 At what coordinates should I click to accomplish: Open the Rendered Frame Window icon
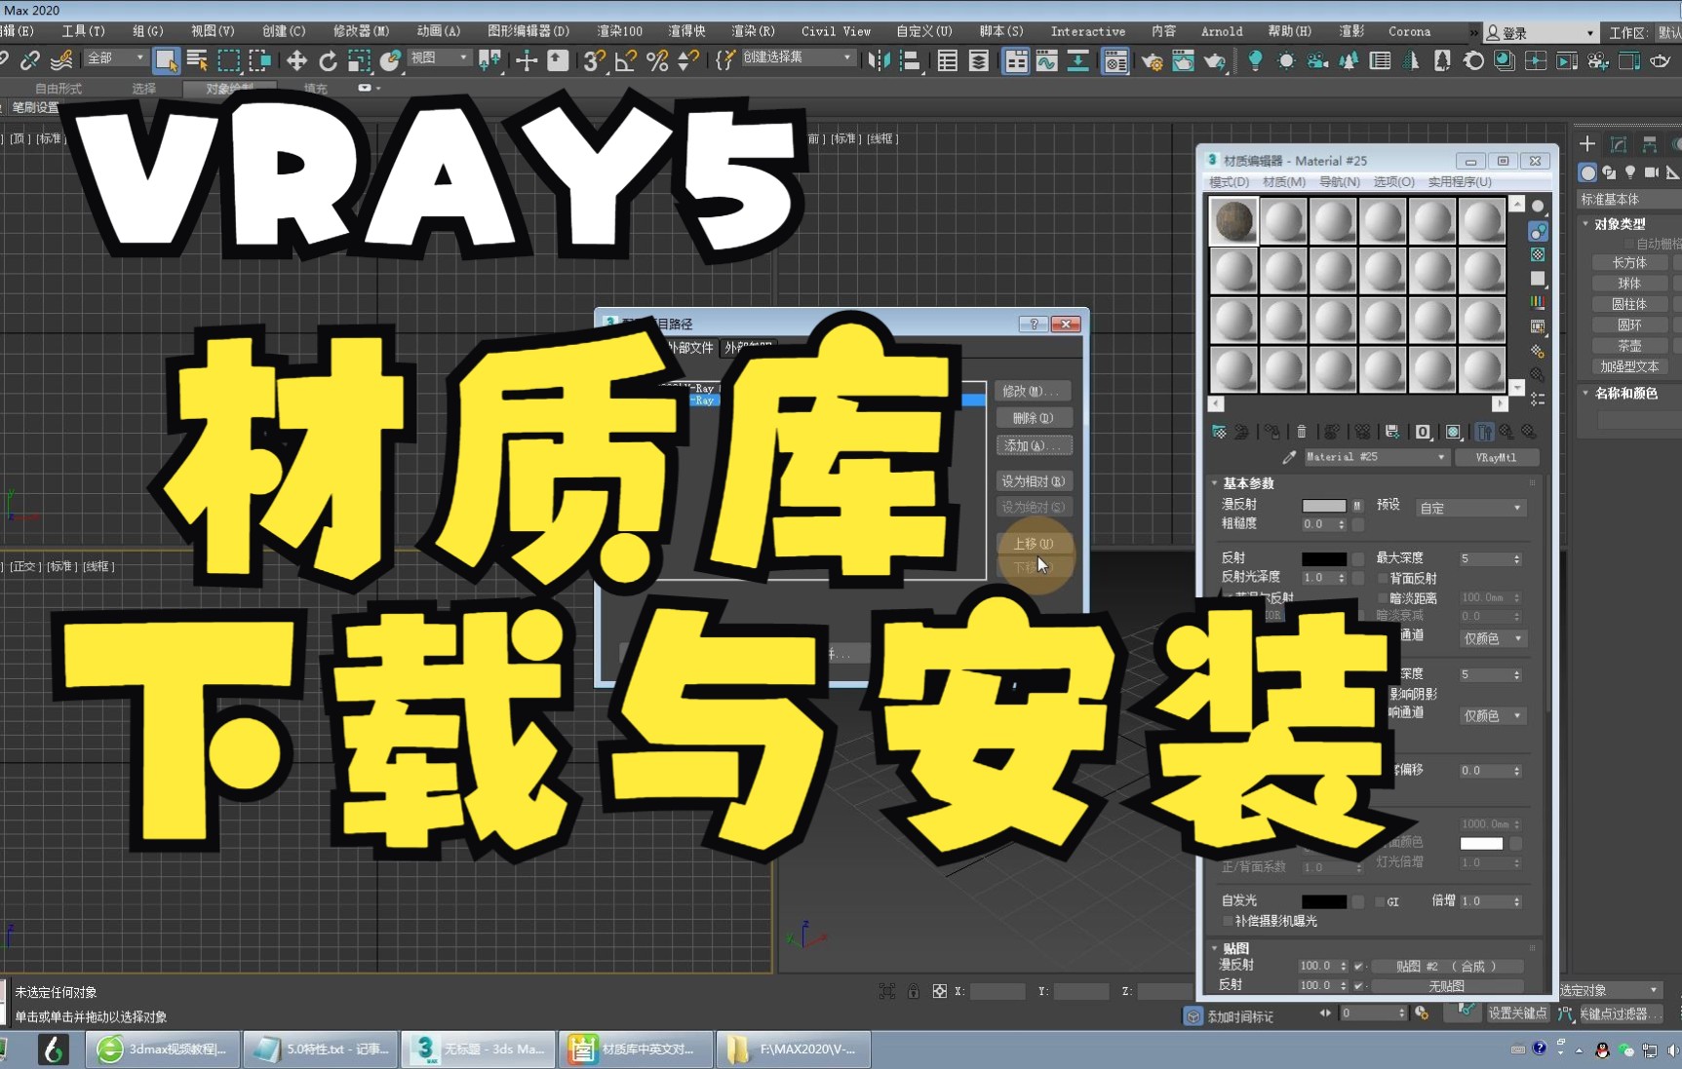[1183, 61]
